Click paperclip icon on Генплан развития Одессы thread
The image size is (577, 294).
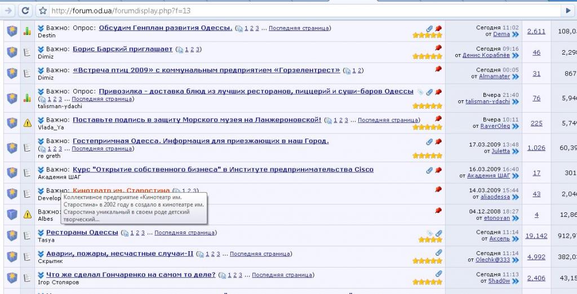tap(429, 28)
